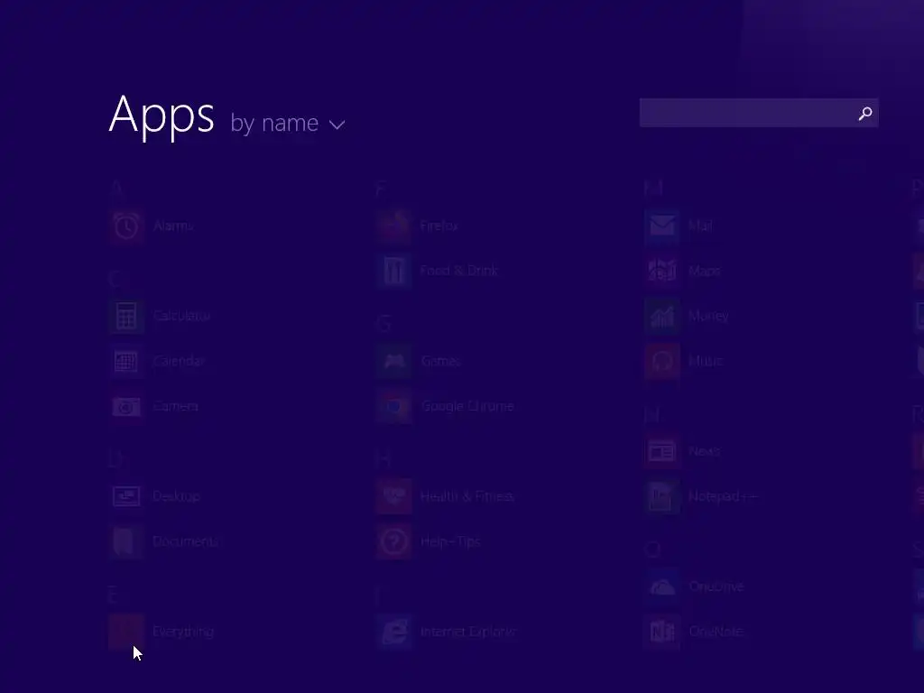Launch the Everything search app icon
The height and width of the screenshot is (693, 924).
coord(126,632)
